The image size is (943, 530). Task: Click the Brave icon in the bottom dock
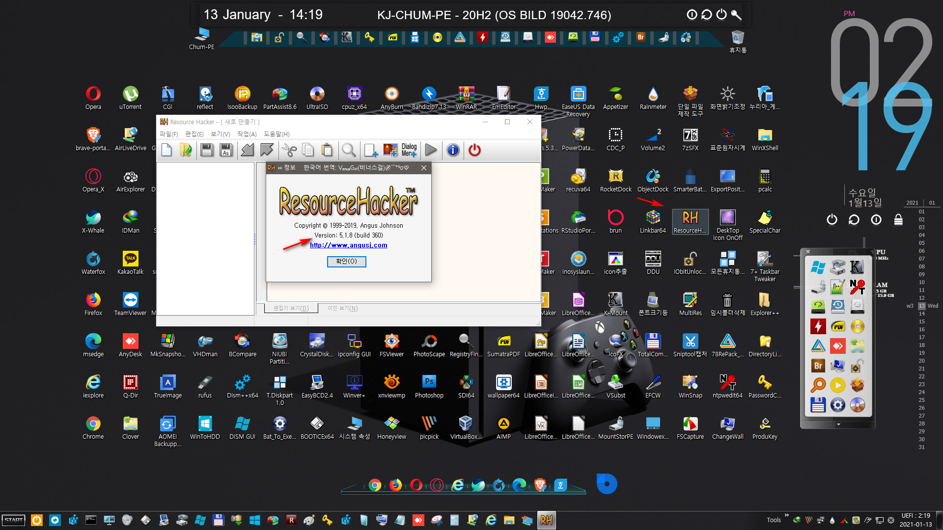click(x=540, y=485)
